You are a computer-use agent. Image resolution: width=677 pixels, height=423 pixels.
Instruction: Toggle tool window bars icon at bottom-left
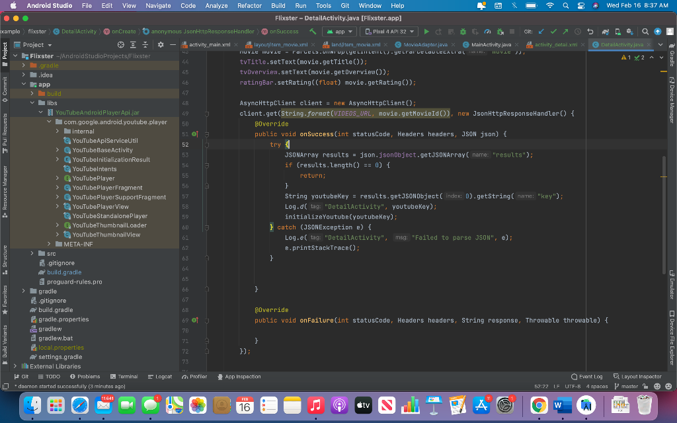click(x=5, y=386)
